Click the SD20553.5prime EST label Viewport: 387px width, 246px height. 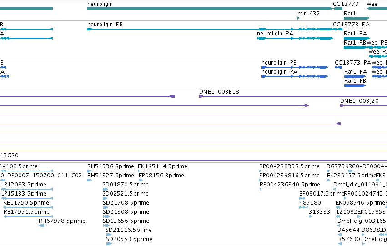pos(129,239)
